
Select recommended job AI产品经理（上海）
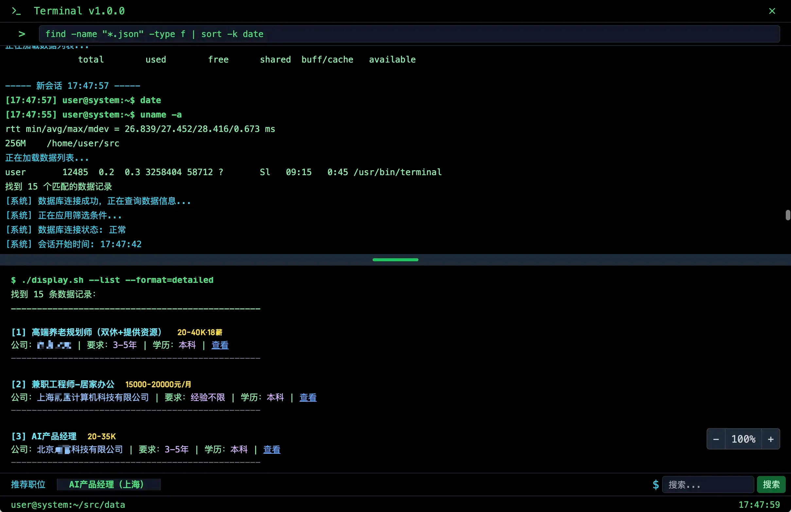coord(108,485)
